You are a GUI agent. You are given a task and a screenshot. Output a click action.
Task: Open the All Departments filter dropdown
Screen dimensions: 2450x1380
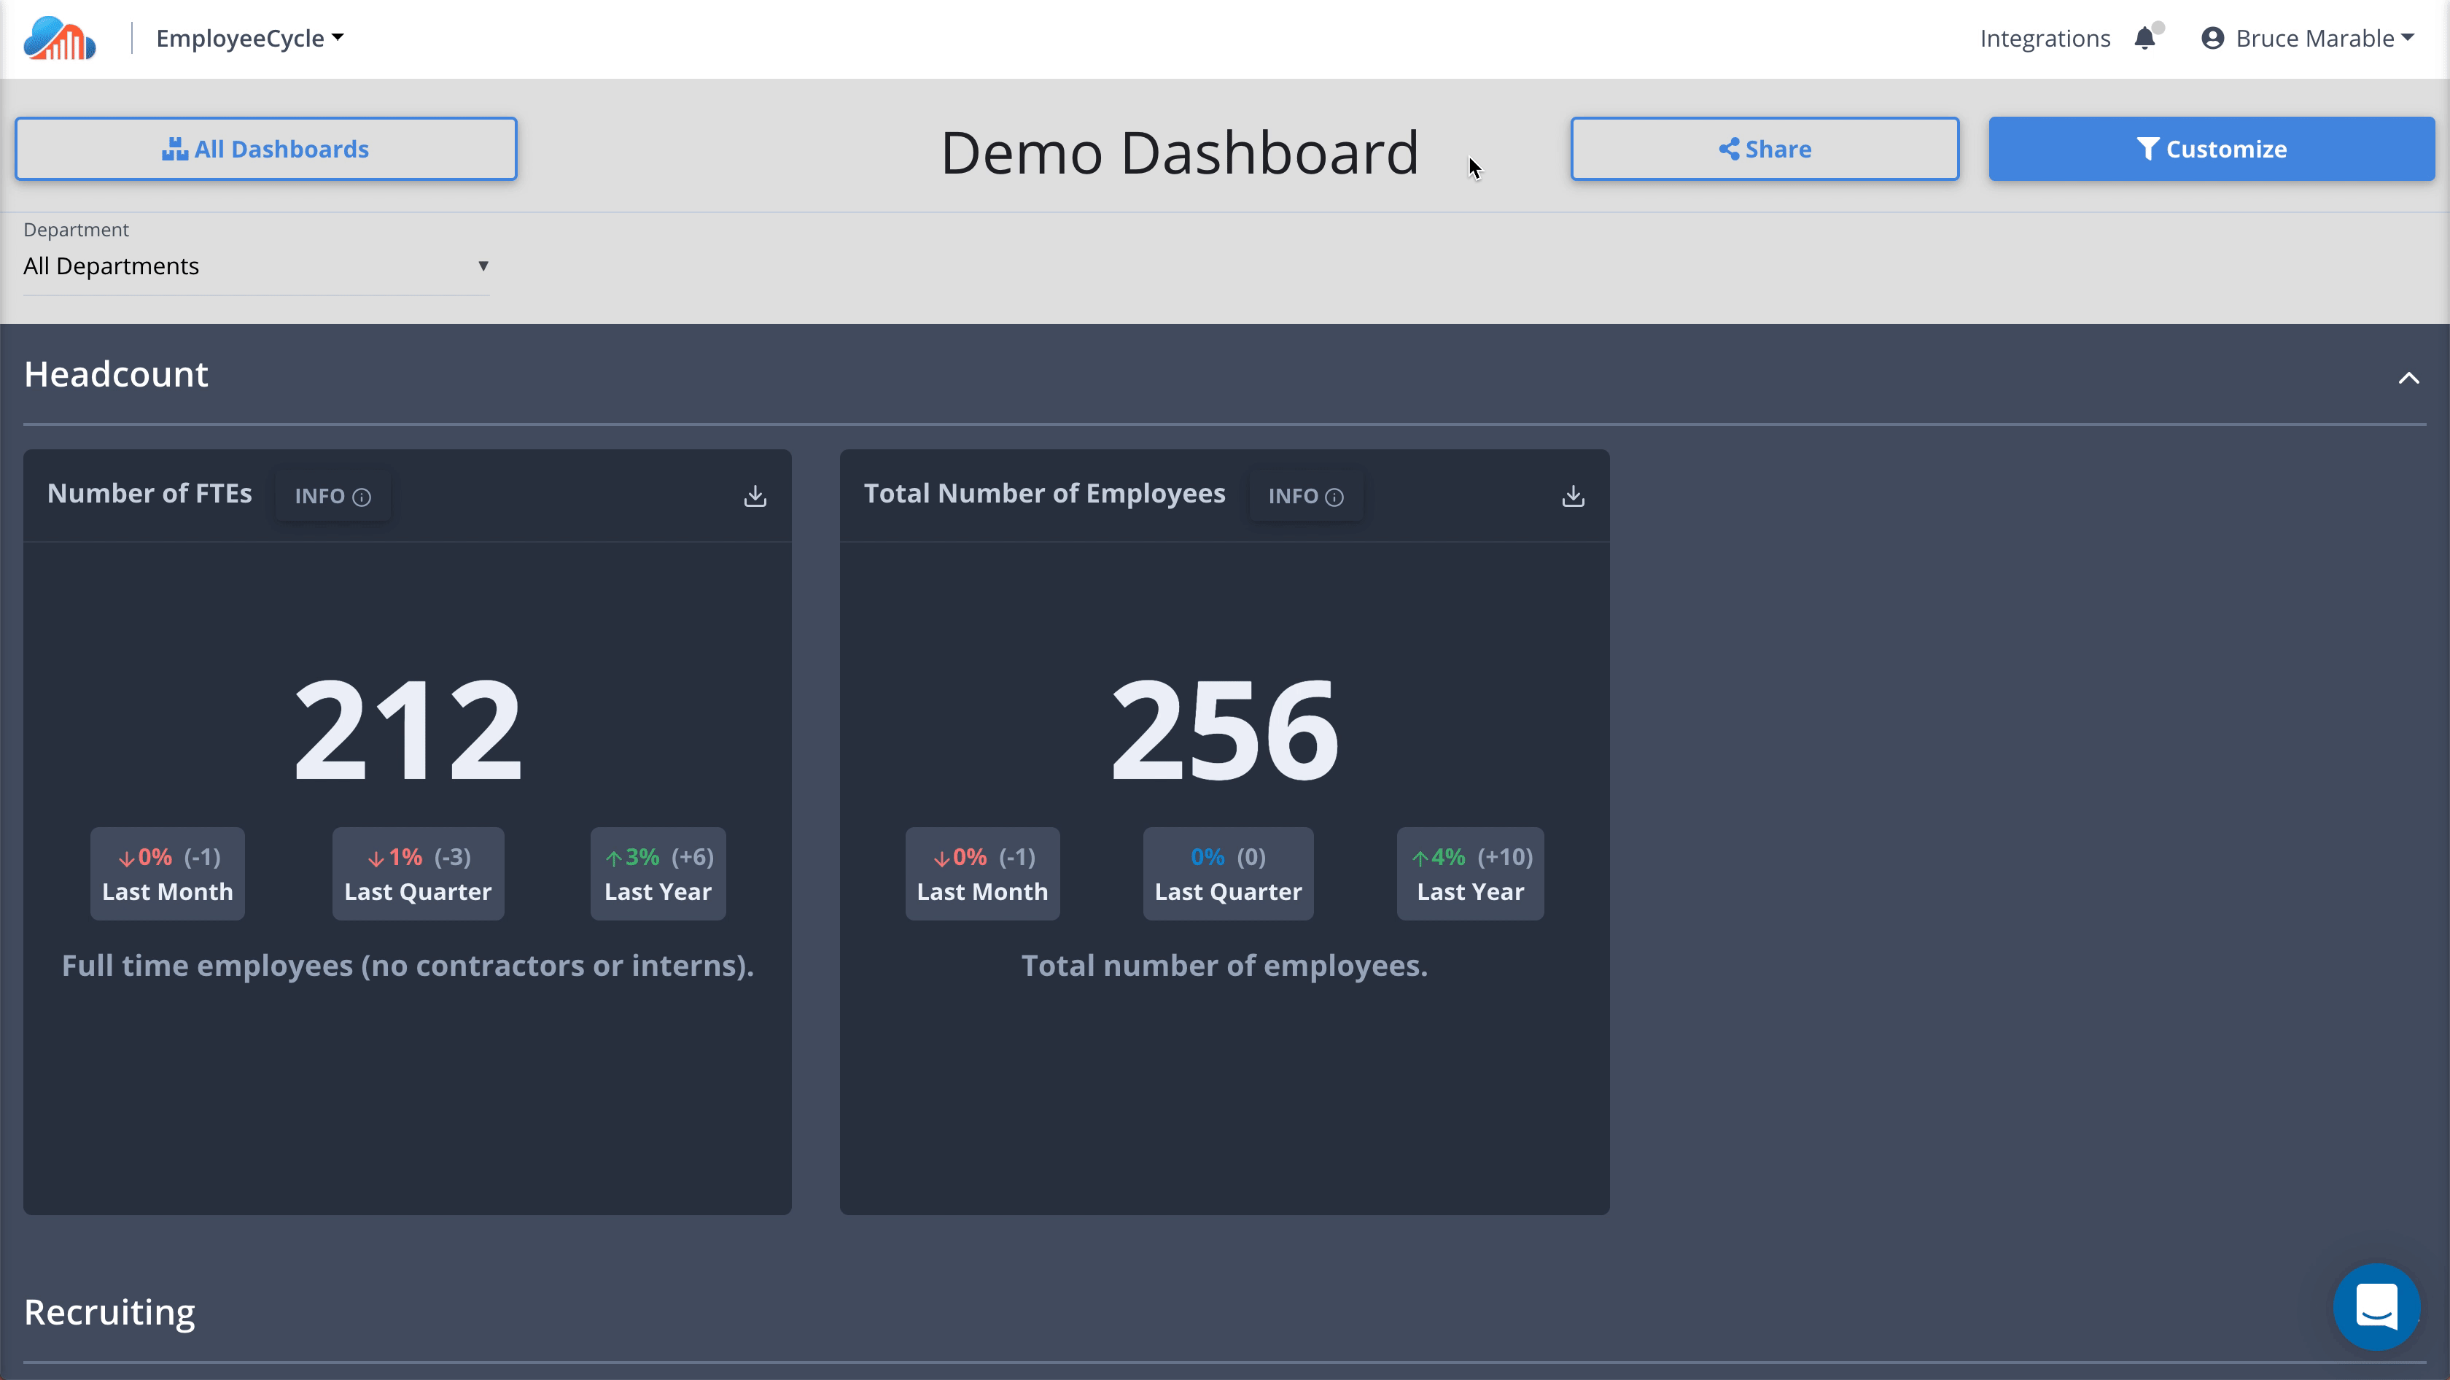coord(255,266)
